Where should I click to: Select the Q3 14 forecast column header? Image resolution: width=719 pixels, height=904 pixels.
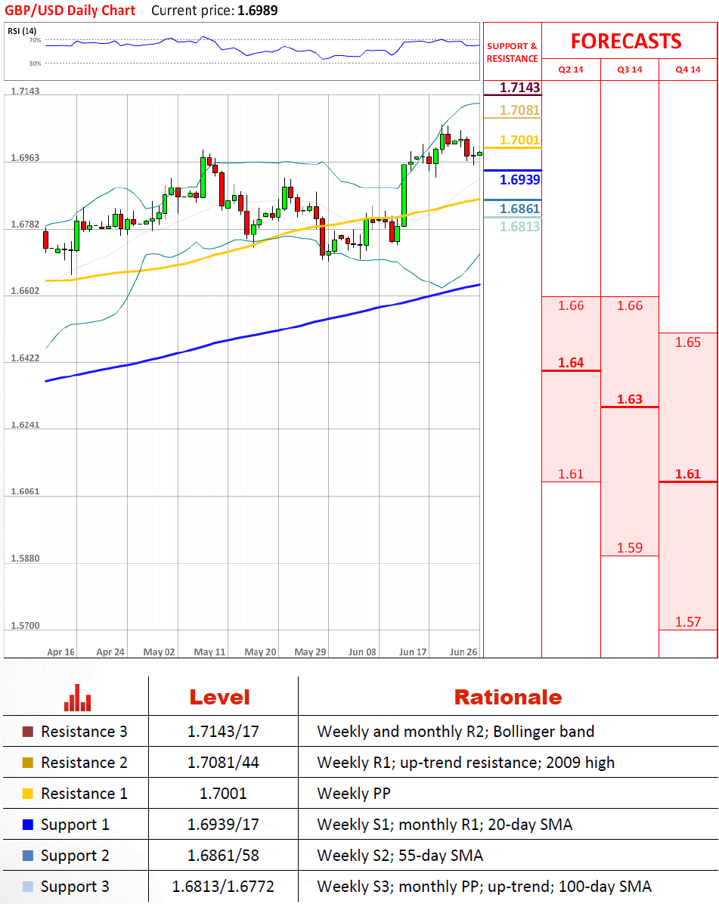[x=630, y=70]
